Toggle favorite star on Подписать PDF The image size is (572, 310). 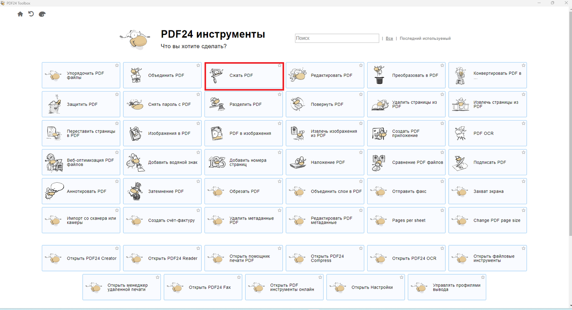tap(523, 152)
